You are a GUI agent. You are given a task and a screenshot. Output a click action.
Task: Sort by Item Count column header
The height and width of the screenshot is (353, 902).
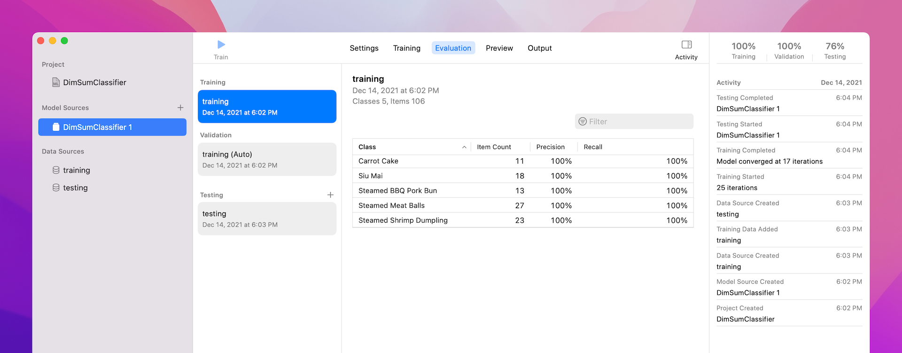pos(494,147)
